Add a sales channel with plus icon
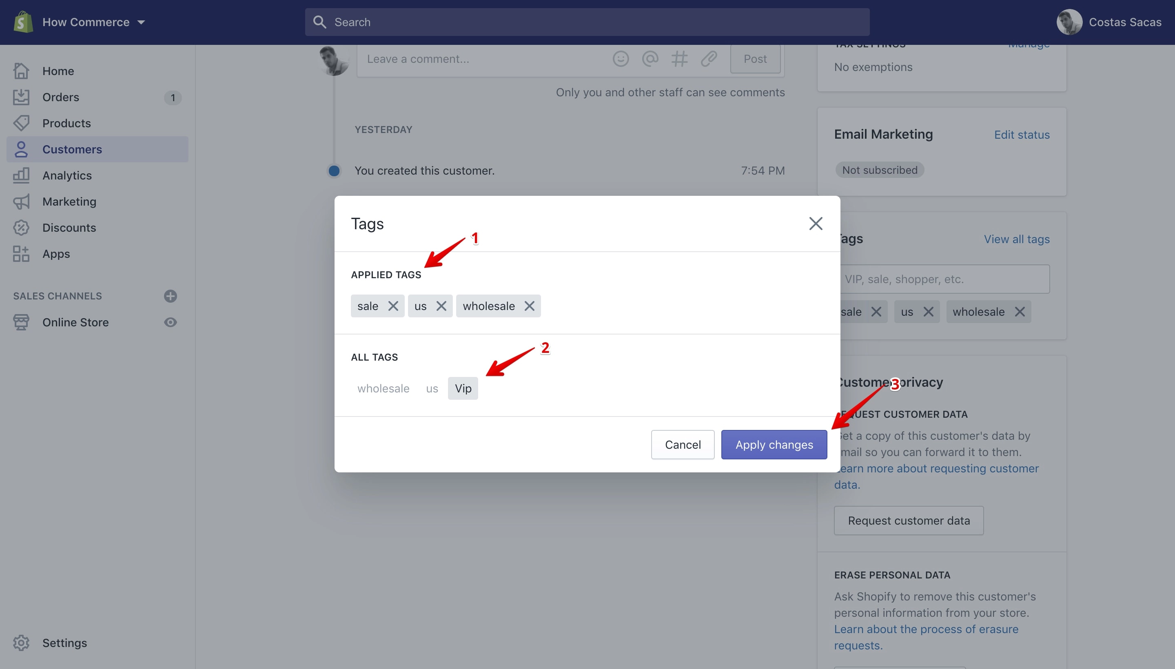Screen dimensions: 1175x669 171,296
